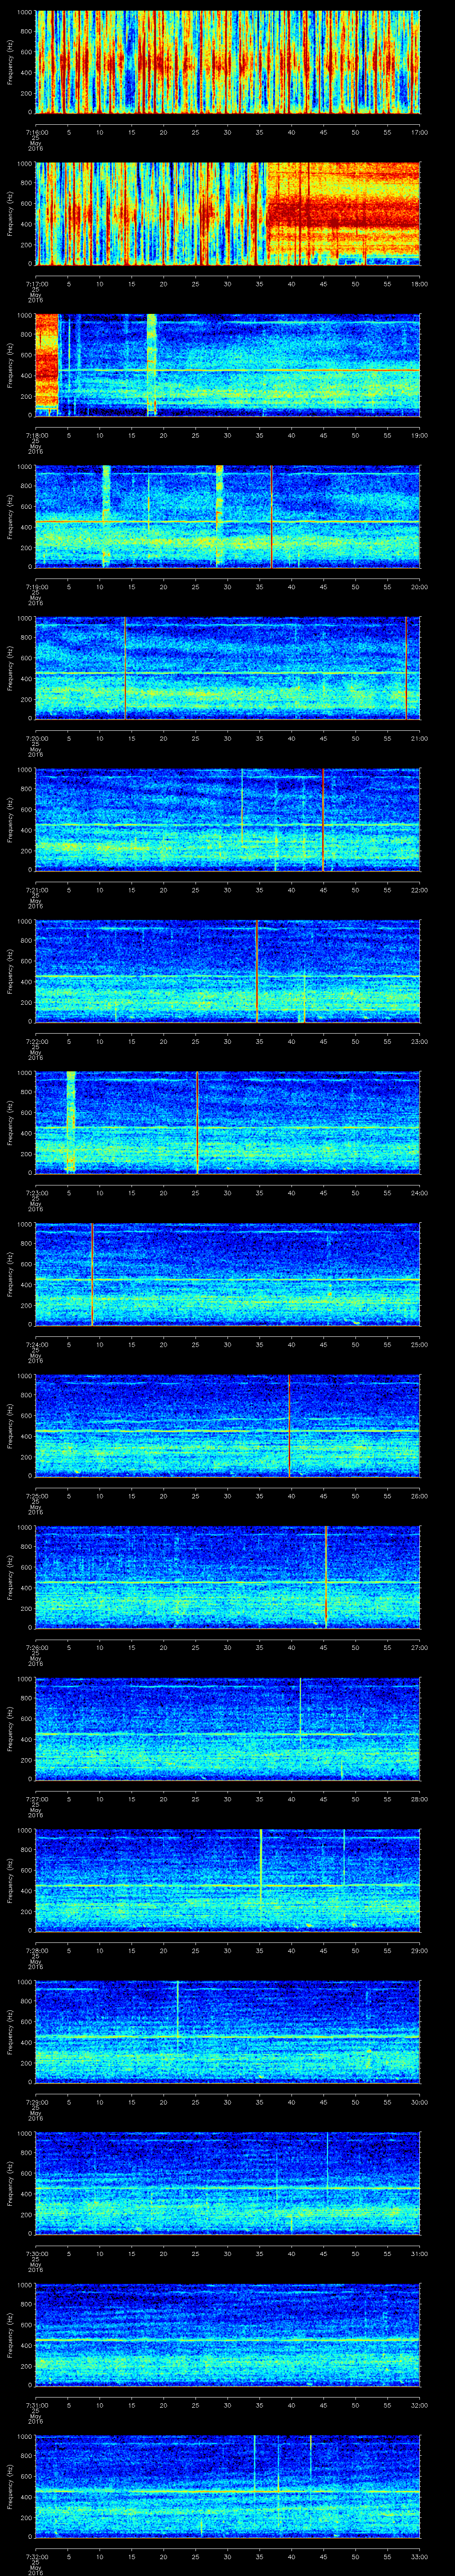Click the vertical line at 22 seconds in the 7:29:00 panel
This screenshot has height=2576, width=455.
pyautogui.click(x=178, y=2030)
